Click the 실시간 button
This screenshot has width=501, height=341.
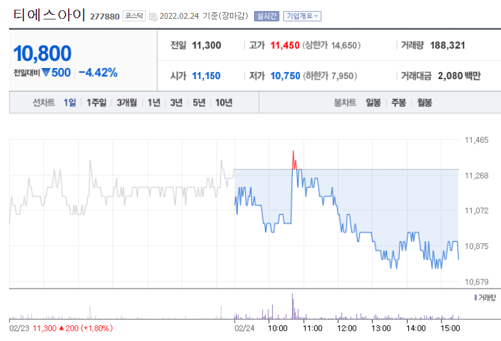[x=266, y=16]
